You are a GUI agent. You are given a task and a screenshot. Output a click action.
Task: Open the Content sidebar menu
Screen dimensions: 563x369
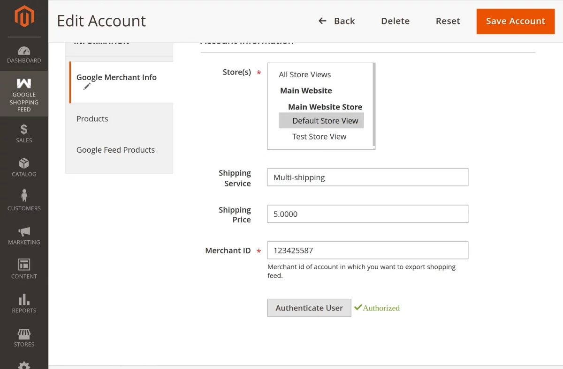click(x=24, y=269)
